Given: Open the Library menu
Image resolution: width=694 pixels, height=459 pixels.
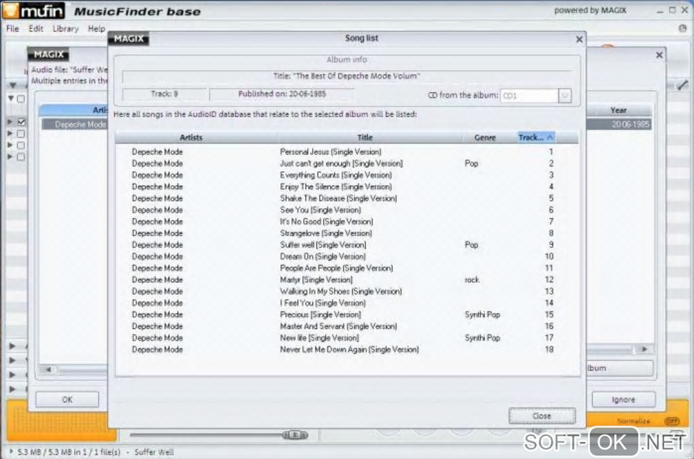Looking at the screenshot, I should 65,29.
